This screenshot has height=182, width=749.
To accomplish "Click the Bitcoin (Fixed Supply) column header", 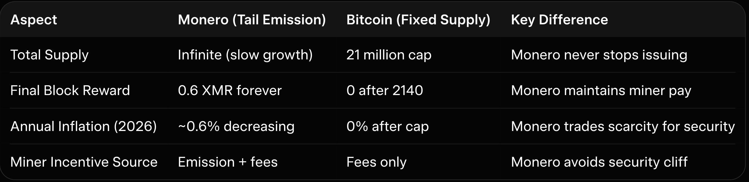I will click(418, 20).
